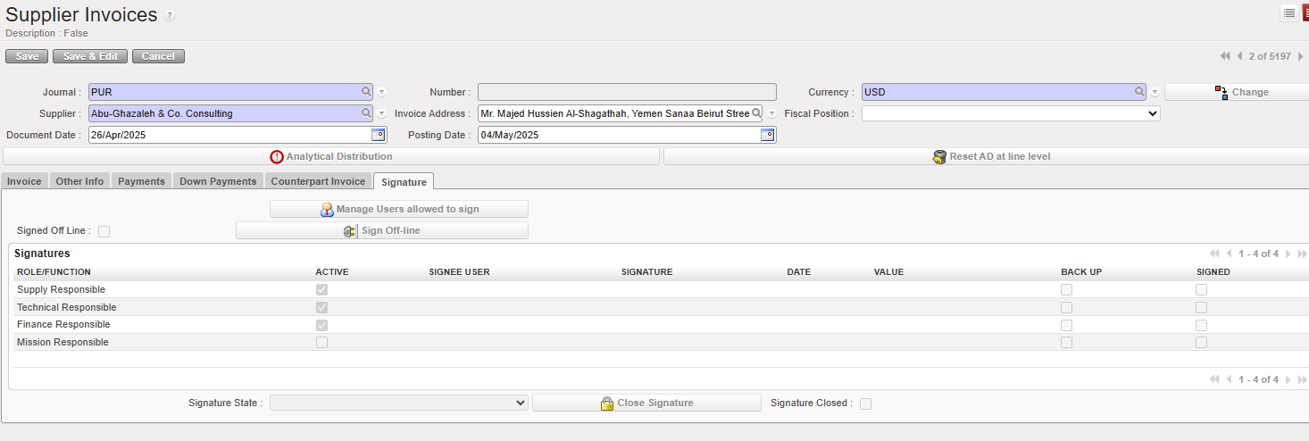Click the Close Signature padlock icon
This screenshot has width=1309, height=441.
[x=607, y=403]
